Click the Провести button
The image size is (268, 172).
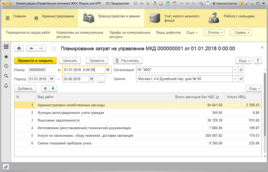coord(97,60)
